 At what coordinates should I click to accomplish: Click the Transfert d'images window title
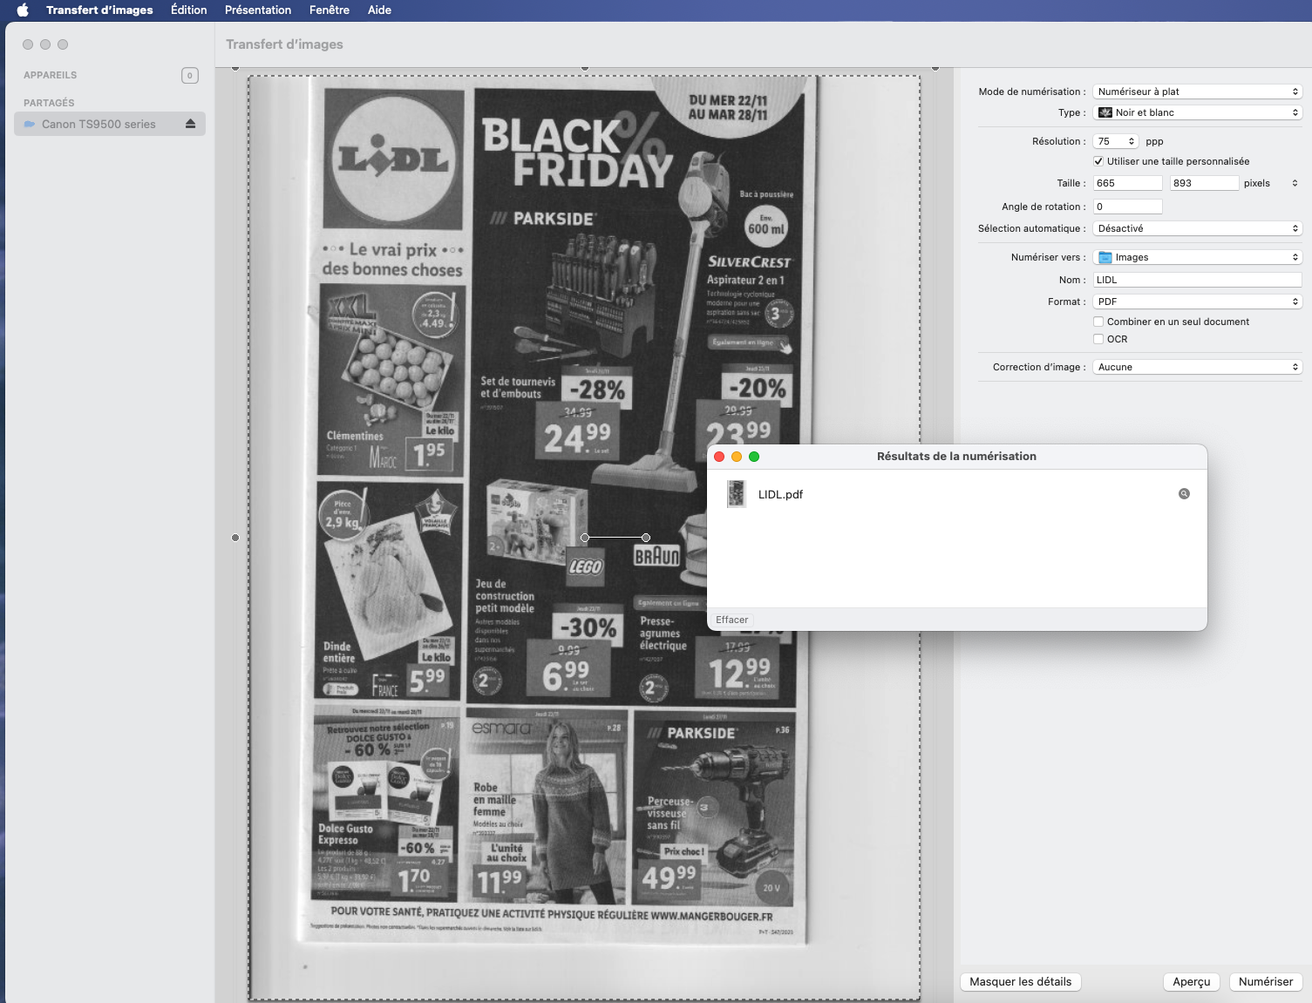point(284,44)
